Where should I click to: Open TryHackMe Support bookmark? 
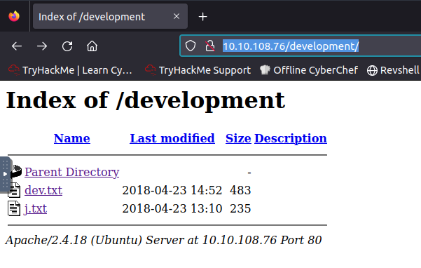tap(198, 70)
